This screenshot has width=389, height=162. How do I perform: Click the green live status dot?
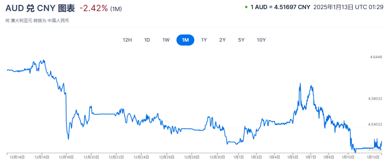click(x=246, y=7)
